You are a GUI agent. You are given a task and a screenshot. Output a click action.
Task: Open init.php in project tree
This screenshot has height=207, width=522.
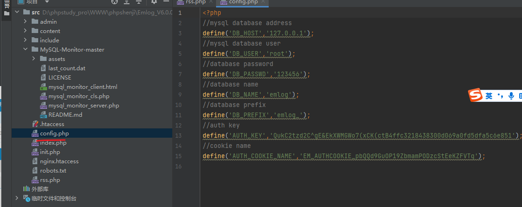click(50, 152)
